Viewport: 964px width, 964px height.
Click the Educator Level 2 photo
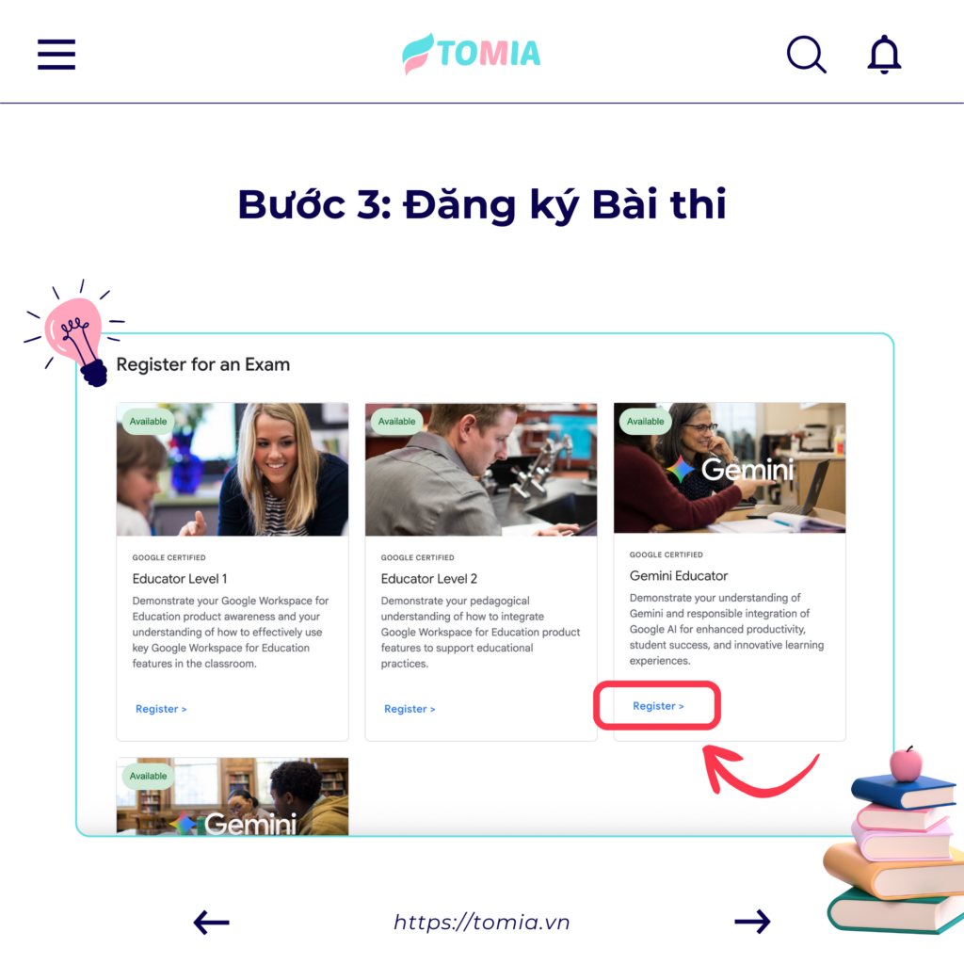(481, 469)
